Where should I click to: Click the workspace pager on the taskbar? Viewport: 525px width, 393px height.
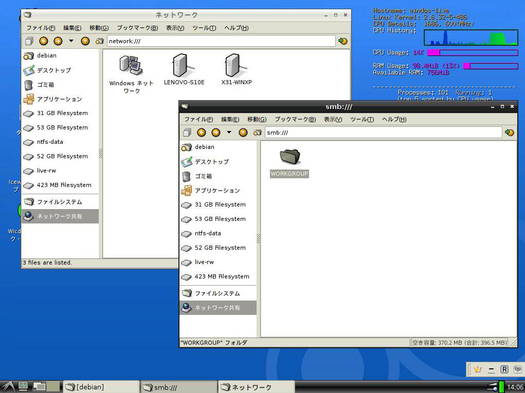tap(46, 387)
